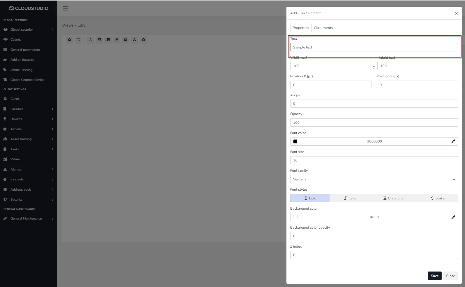Click the lightbulb device toolbar icon
Viewport: 465px width, 287px height.
click(x=117, y=40)
